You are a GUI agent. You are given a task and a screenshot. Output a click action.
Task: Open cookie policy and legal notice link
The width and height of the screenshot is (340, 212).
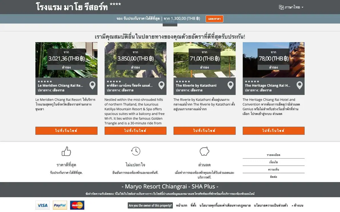click(x=225, y=205)
